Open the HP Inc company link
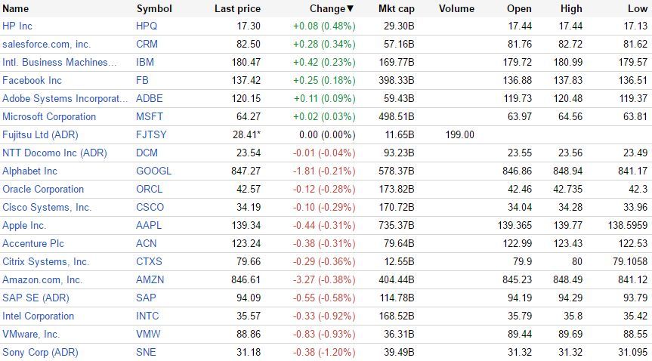 click(x=17, y=26)
